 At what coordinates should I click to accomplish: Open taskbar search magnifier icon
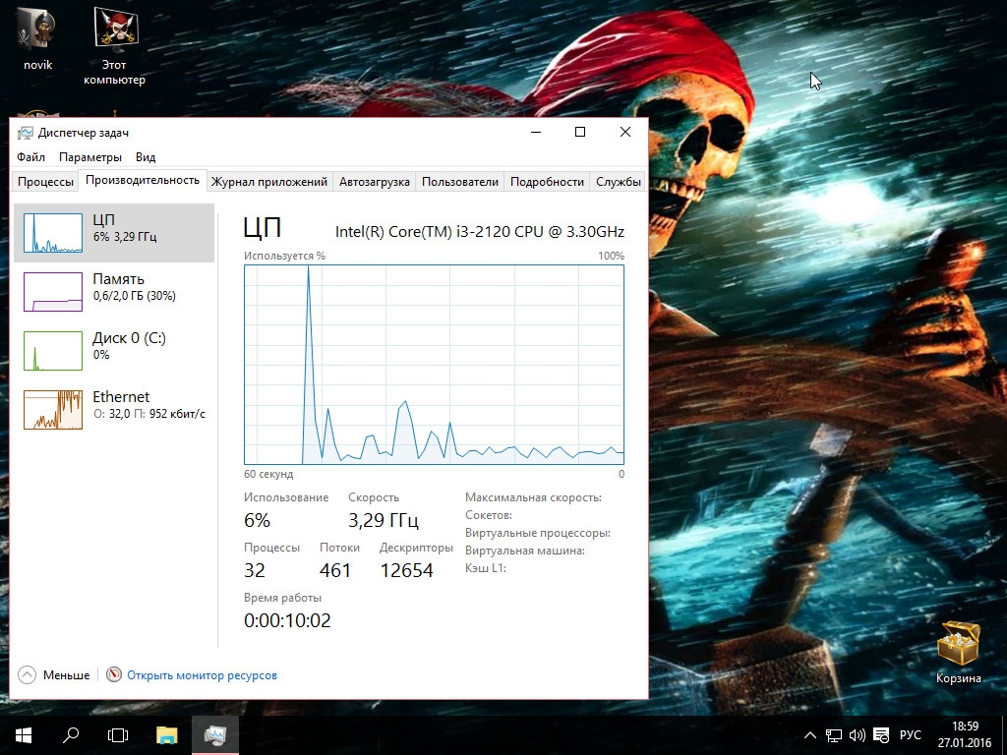(x=71, y=734)
